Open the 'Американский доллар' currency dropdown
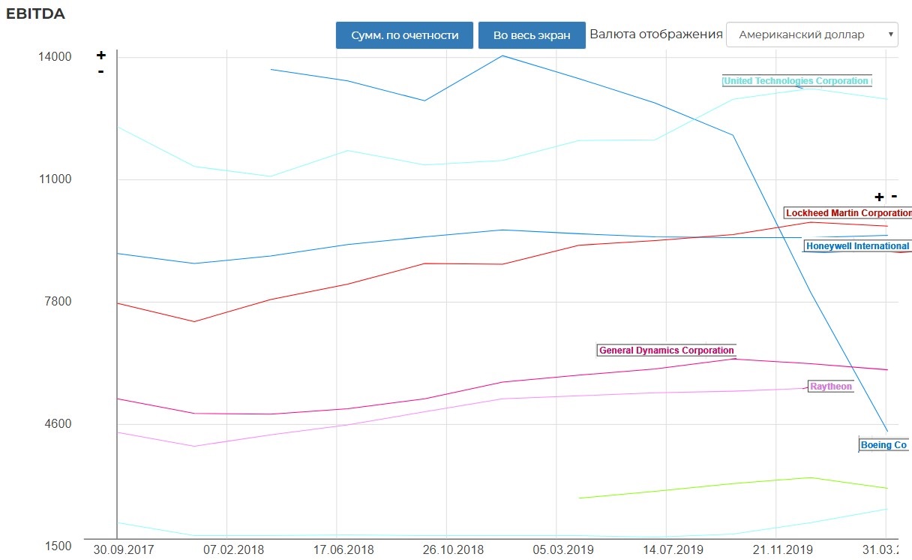Screen dimensions: 912x560 click(811, 35)
